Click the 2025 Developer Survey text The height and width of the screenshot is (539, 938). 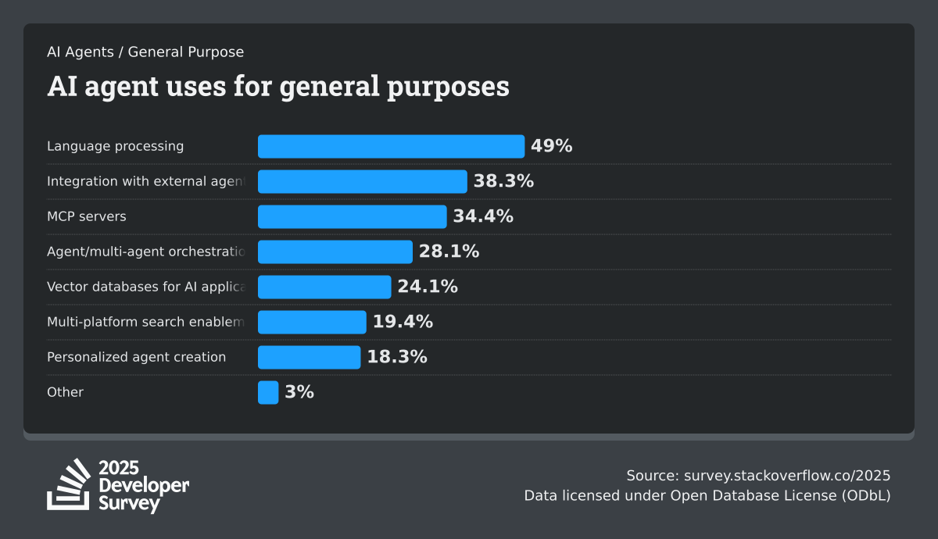point(144,486)
